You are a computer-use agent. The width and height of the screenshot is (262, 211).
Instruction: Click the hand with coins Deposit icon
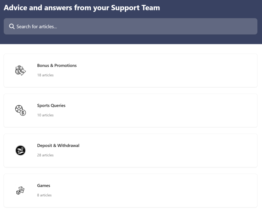(x=20, y=150)
